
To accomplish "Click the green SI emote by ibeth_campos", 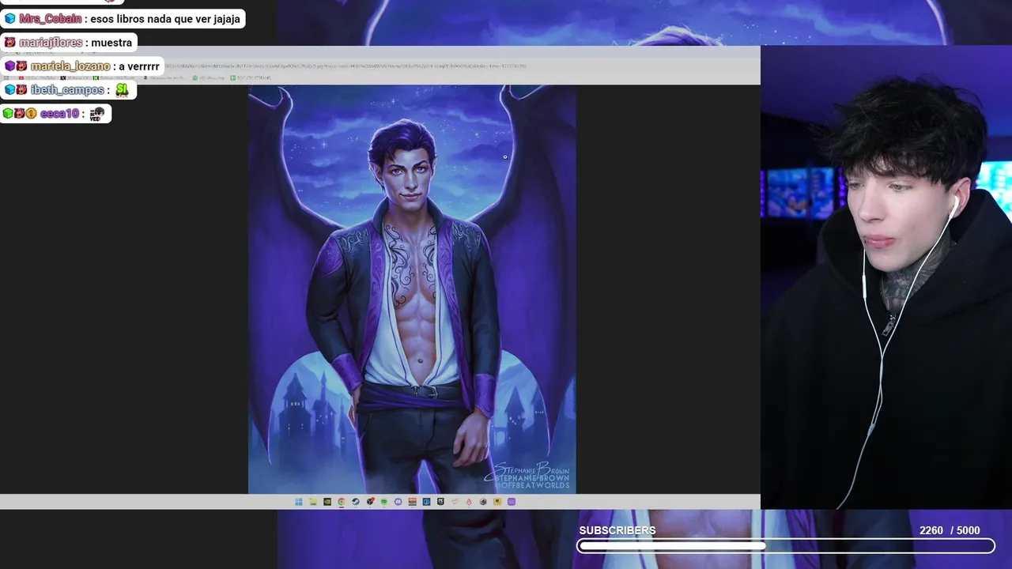I will tap(122, 90).
